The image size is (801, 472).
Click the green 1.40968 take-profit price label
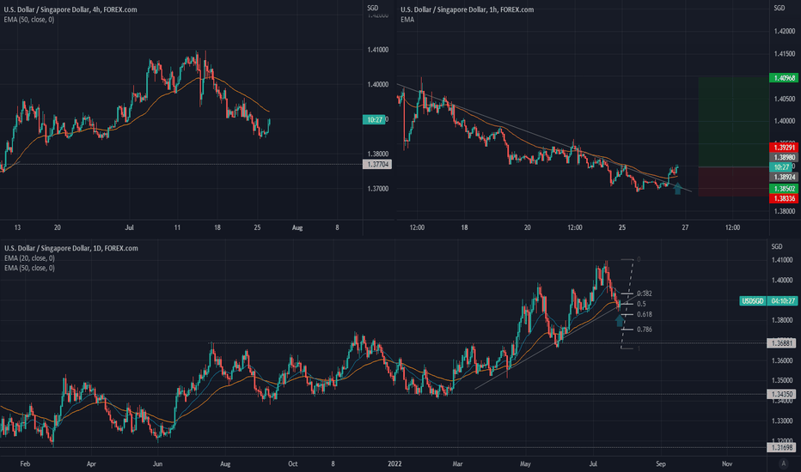(x=784, y=78)
